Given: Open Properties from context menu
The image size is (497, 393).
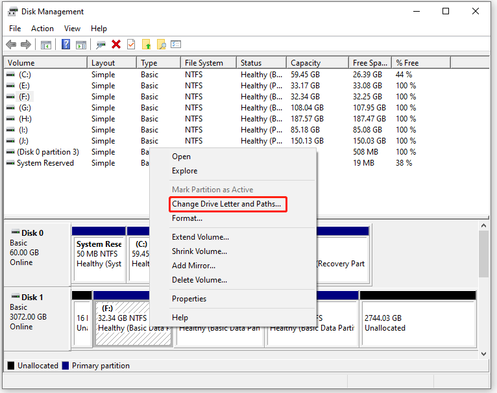Looking at the screenshot, I should [x=233, y=299].
